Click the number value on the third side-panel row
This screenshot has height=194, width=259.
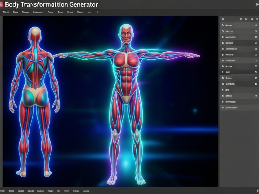pyautogui.click(x=256, y=37)
